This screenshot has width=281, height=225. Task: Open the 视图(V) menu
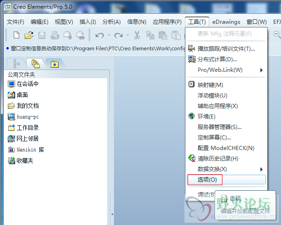click(64, 22)
